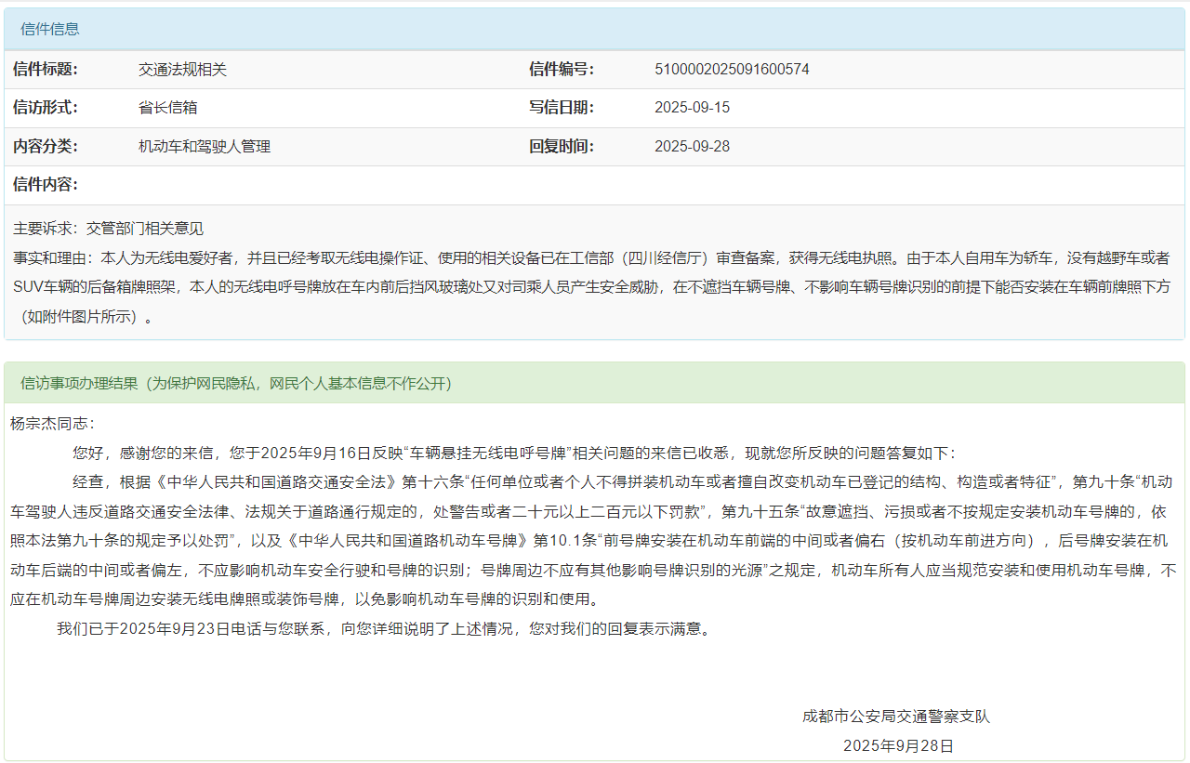Screen dimensions: 1190x763
Task: Click the greeting 杨宗杰同志
Action: point(52,424)
